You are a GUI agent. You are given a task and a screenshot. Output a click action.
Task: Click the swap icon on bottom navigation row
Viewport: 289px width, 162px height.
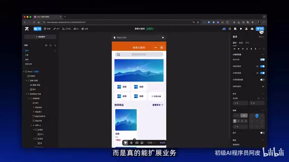click(263, 86)
